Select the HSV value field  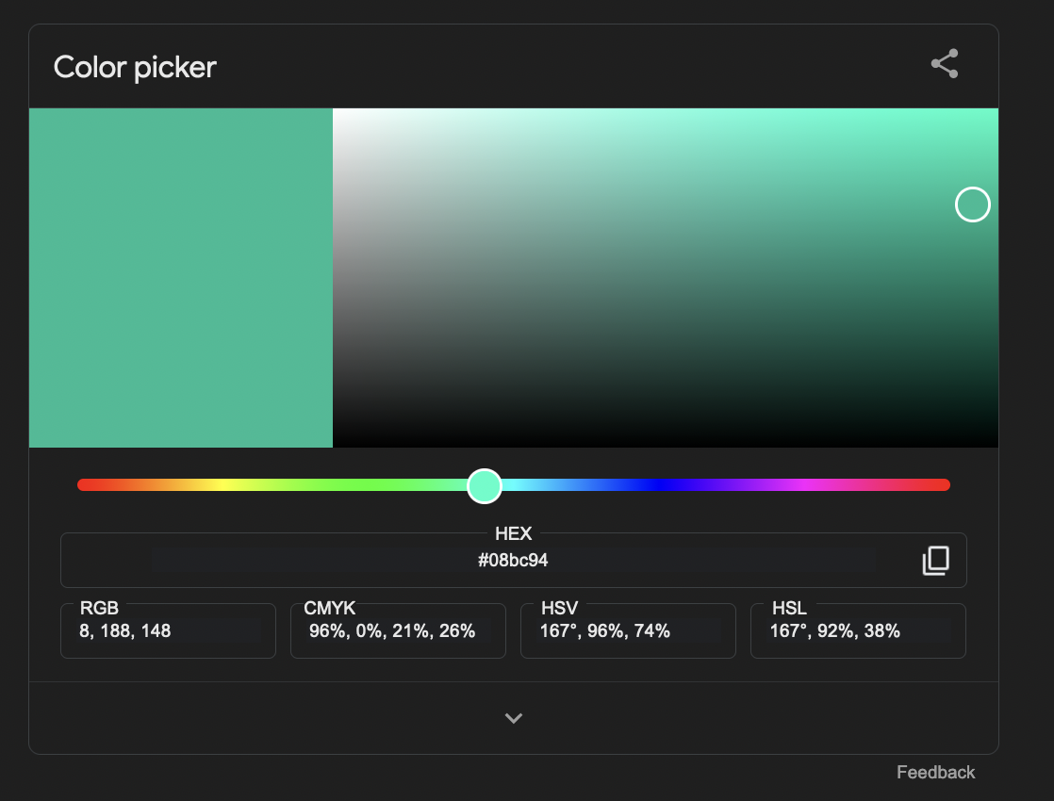click(628, 631)
